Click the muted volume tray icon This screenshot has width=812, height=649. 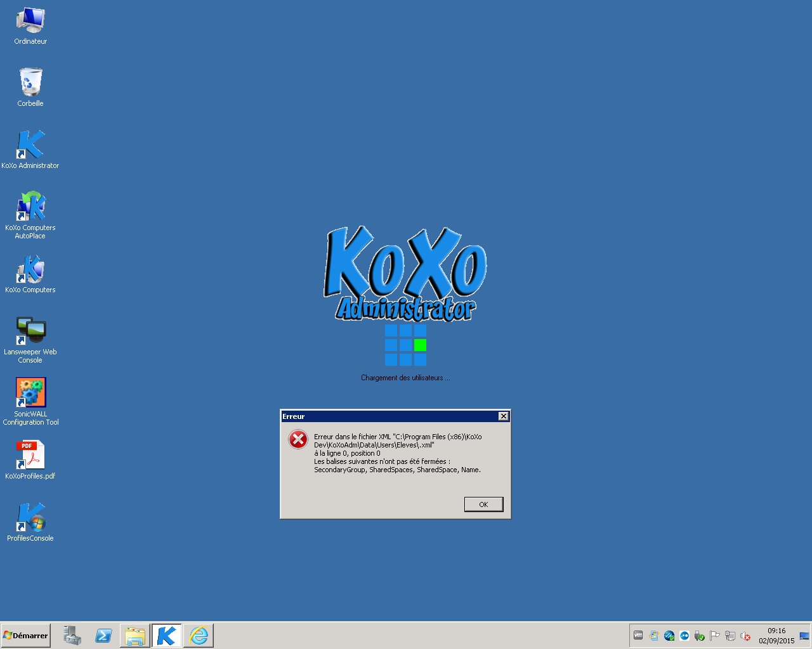(745, 636)
